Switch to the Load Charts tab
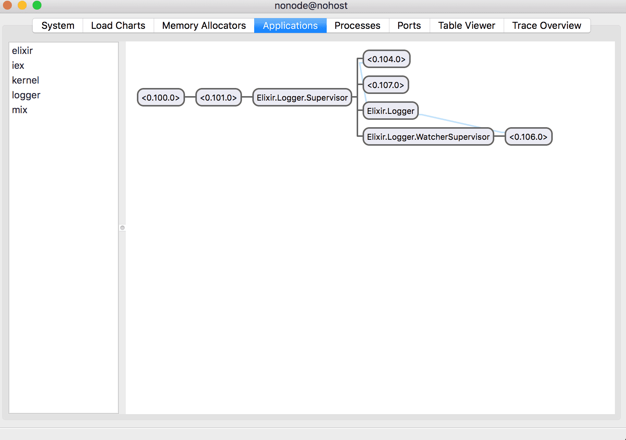 pyautogui.click(x=118, y=26)
